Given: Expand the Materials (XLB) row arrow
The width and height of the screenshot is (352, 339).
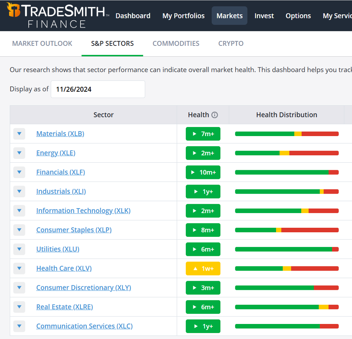Looking at the screenshot, I should click(19, 134).
